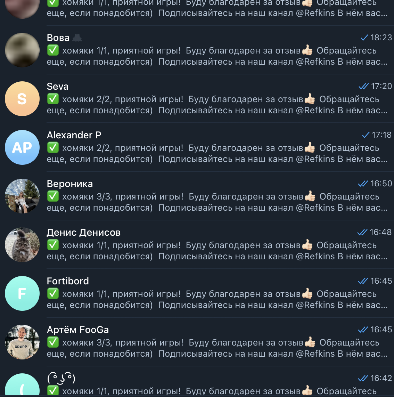This screenshot has height=397, width=394.
Task: Click Вова's blurred avatar
Action: tap(22, 50)
